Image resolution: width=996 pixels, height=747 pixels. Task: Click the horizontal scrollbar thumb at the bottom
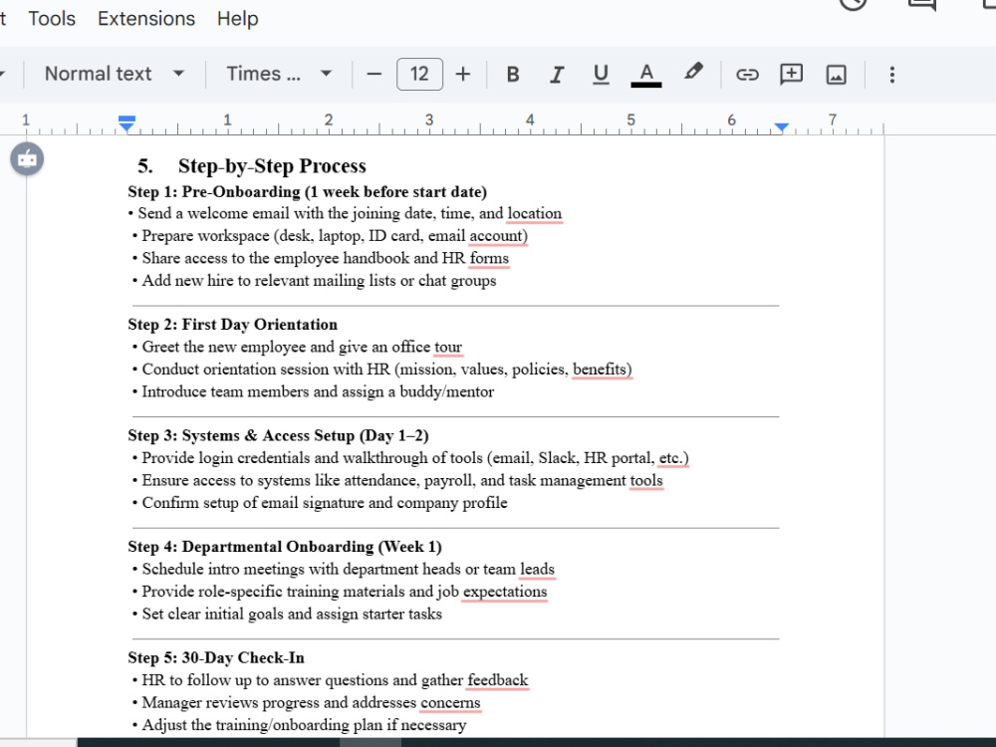[371, 743]
